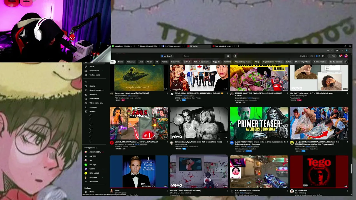This screenshot has height=200, width=356.
Task: Open Cristian Castro Preso thumbnail
Action: pos(139,172)
